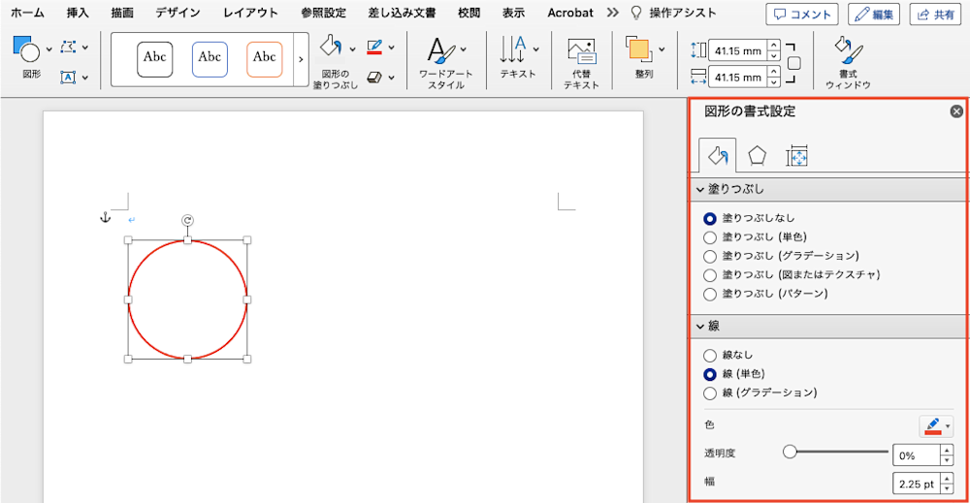The height and width of the screenshot is (503, 970).
Task: Select the 塗りつぶし (単色) radio button
Action: coord(710,237)
